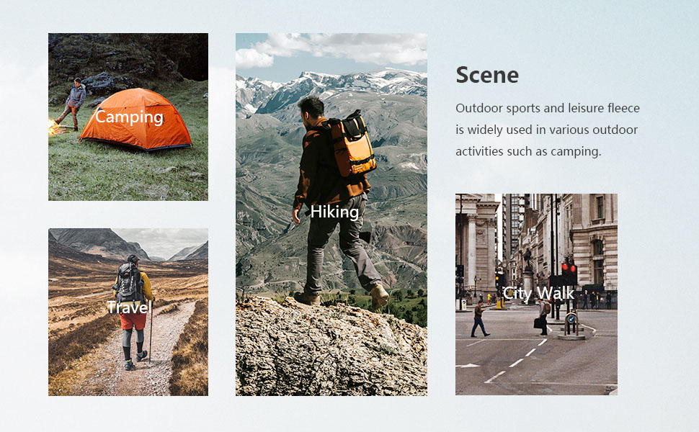
Task: Click the "Camping" label text
Action: tap(129, 117)
